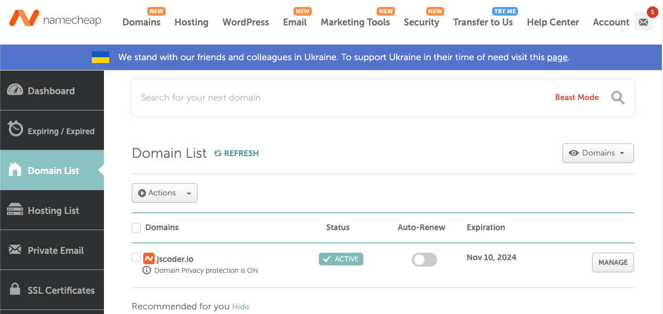
Task: Click MANAGE button for jscoder.io
Action: pyautogui.click(x=613, y=263)
